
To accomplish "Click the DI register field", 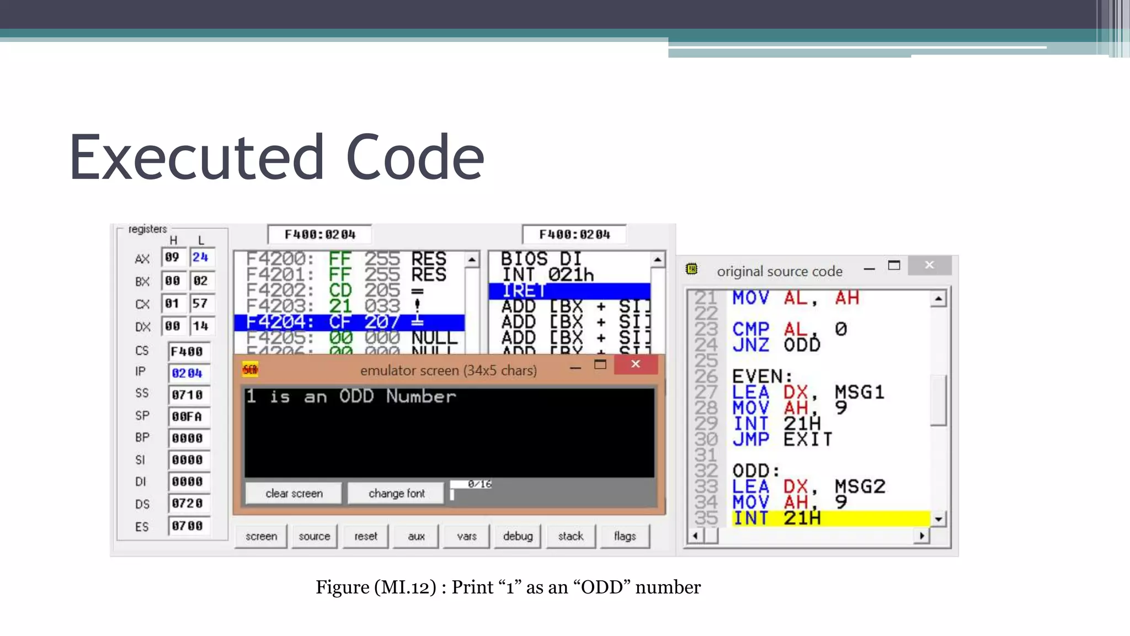I will click(189, 481).
